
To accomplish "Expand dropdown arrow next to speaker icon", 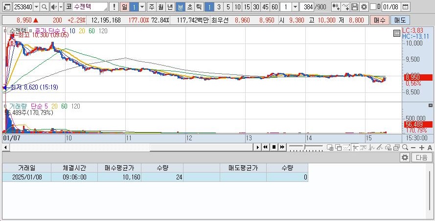I will (61, 7).
